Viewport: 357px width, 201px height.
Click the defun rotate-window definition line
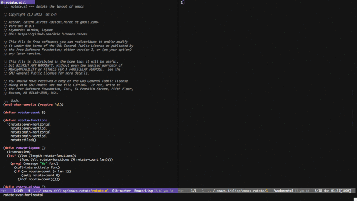point(24,187)
